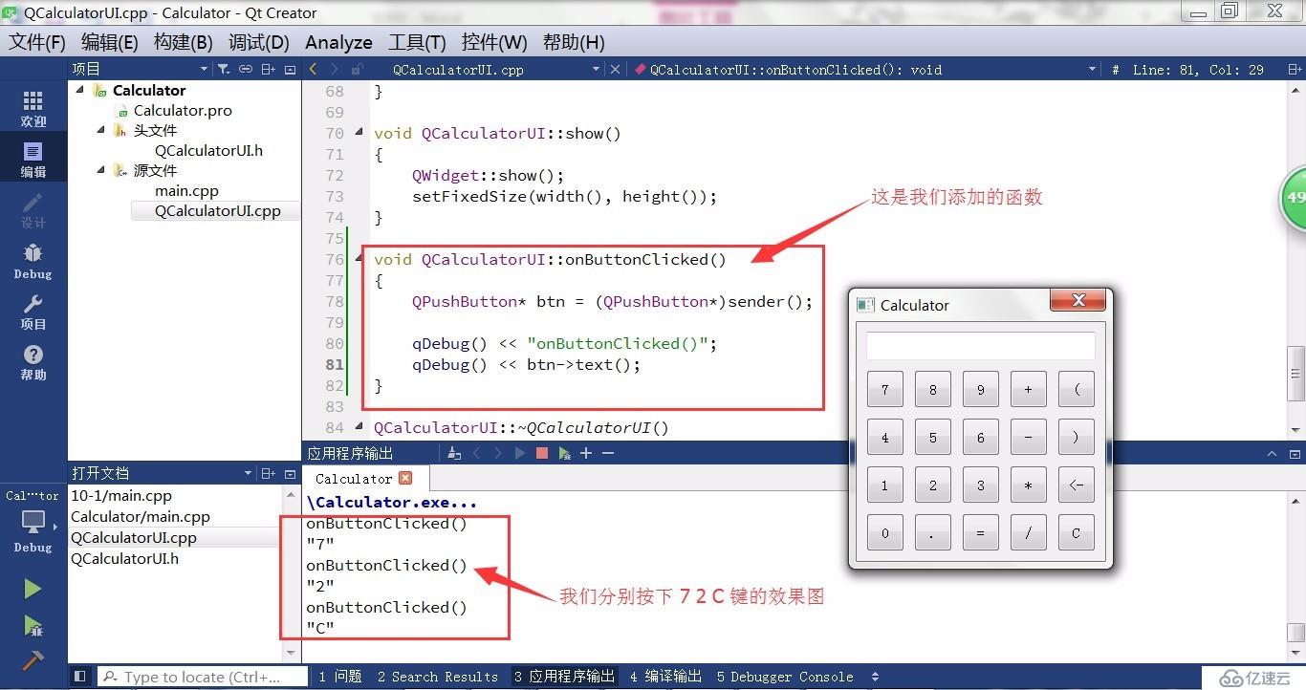Click the C button in Calculator window
The image size is (1306, 690).
pyautogui.click(x=1076, y=532)
